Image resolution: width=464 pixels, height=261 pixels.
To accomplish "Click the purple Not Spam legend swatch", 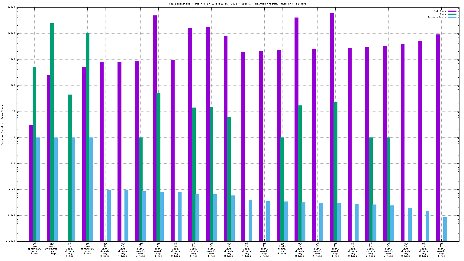I will click(x=452, y=11).
